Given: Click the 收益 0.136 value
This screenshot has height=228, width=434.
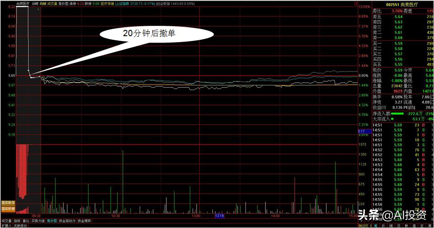Looking at the screenshot, I should coord(397,108).
